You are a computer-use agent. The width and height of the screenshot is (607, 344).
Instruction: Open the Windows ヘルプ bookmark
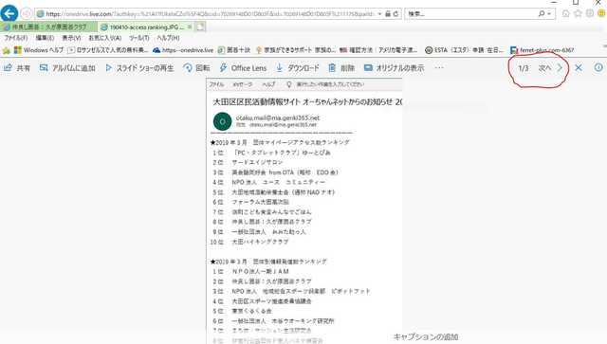click(x=38, y=50)
